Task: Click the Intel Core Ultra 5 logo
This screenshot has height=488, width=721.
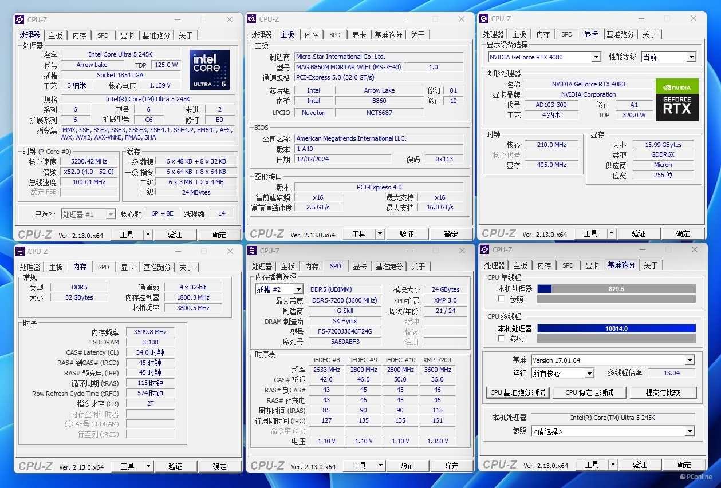Action: coord(210,70)
